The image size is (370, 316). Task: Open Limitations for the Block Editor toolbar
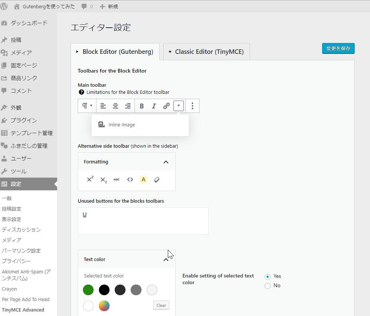pos(128,92)
